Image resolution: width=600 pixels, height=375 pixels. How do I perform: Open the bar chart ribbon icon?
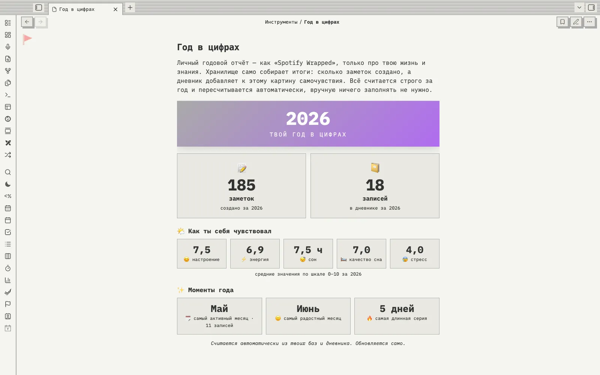coord(8,280)
